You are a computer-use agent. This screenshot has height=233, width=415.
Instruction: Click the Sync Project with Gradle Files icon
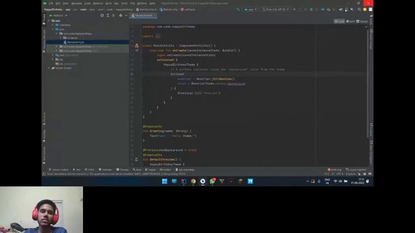(340, 9)
